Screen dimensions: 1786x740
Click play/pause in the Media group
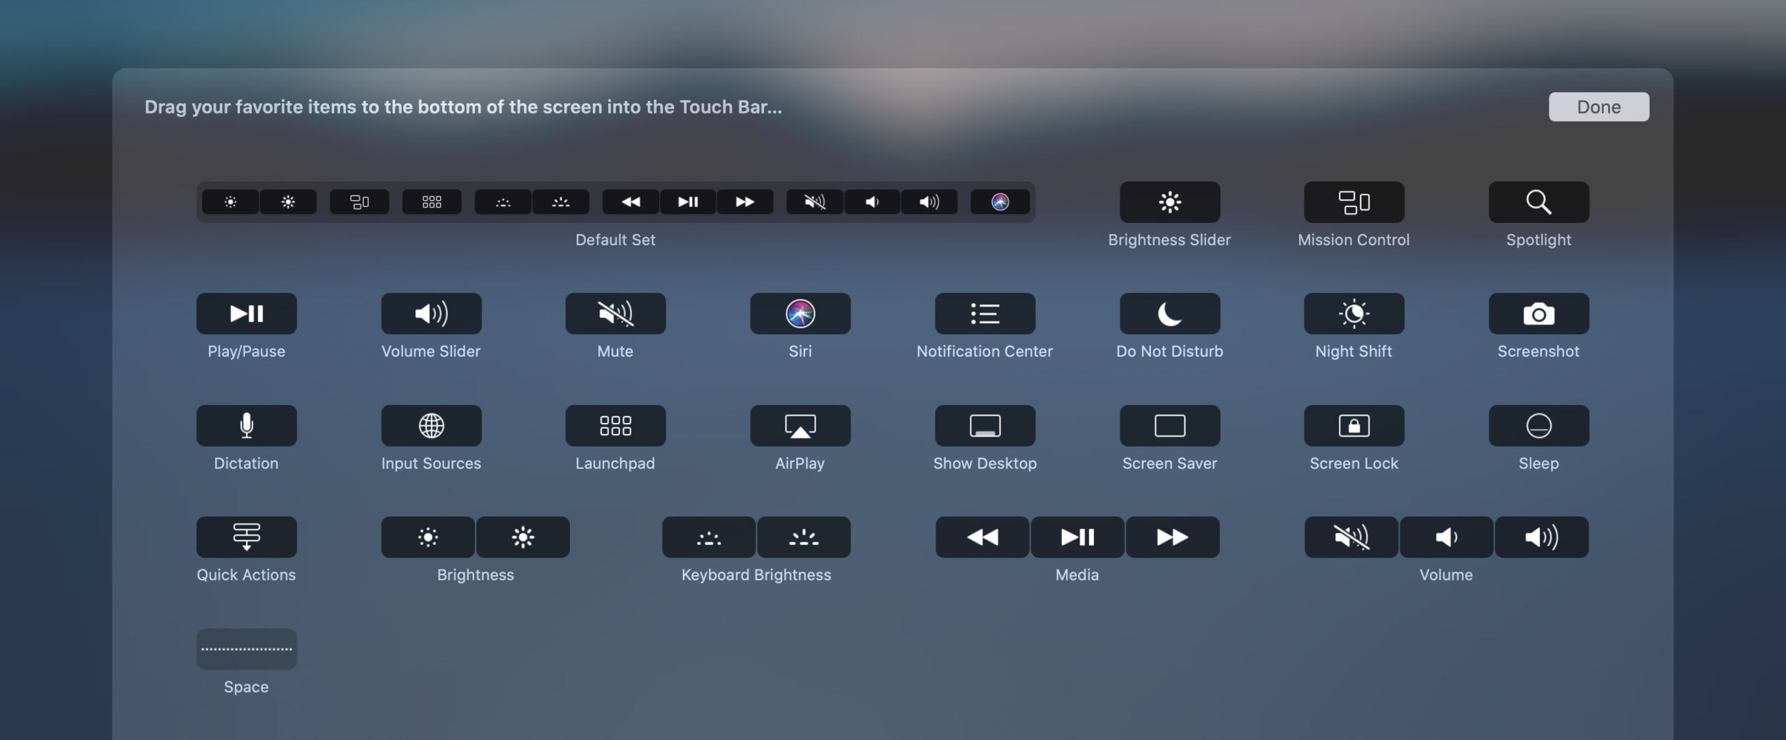[1078, 537]
